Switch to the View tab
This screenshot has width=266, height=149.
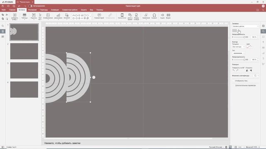(x=91, y=10)
